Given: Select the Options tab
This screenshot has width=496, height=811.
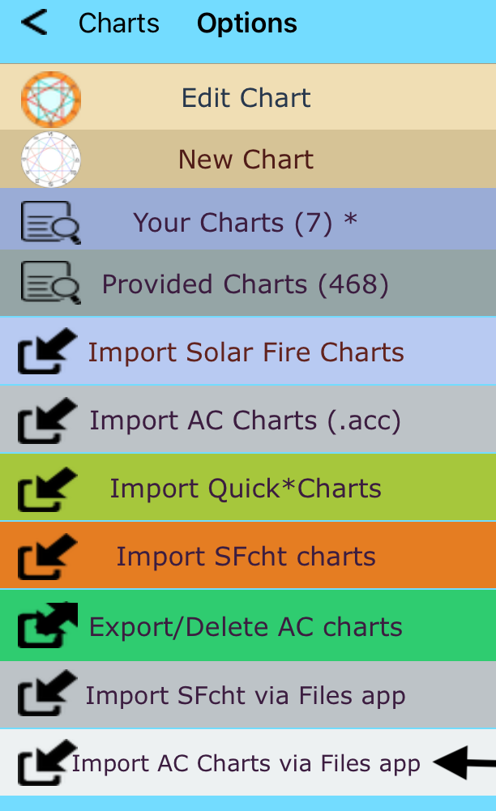Looking at the screenshot, I should tap(246, 23).
